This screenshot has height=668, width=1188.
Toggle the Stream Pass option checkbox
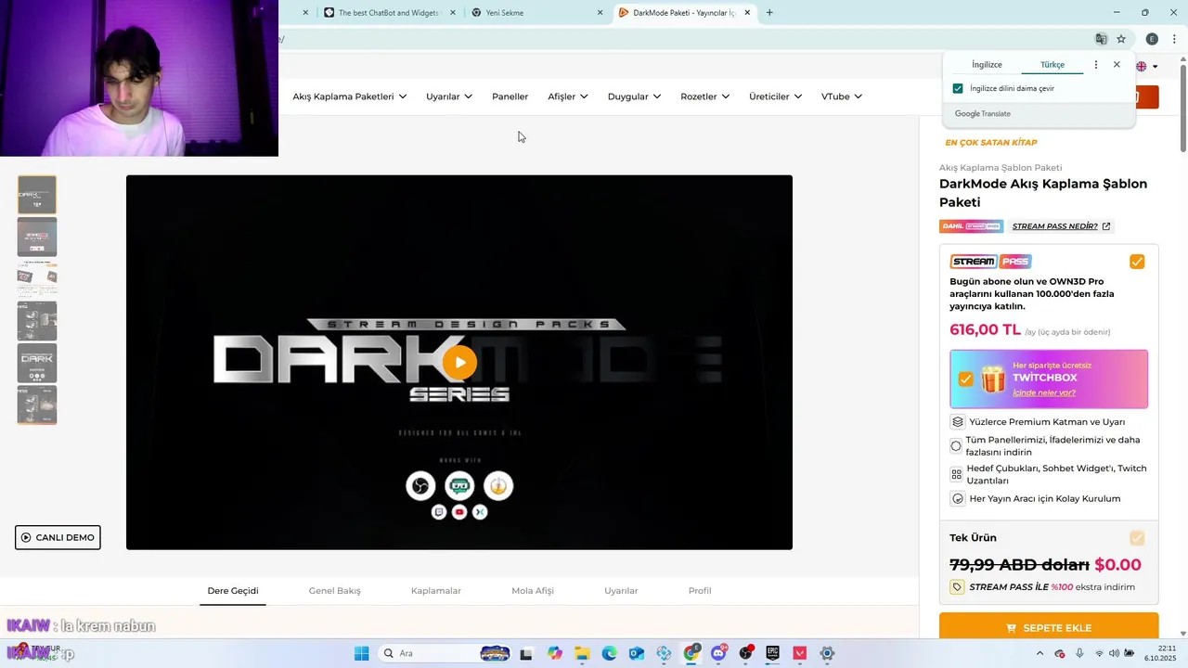[x=1137, y=262]
